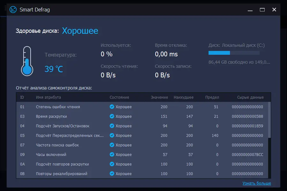Click the status checkmark for Степень ошибки чтения
Viewport: 287px width, 191px height.
point(112,107)
